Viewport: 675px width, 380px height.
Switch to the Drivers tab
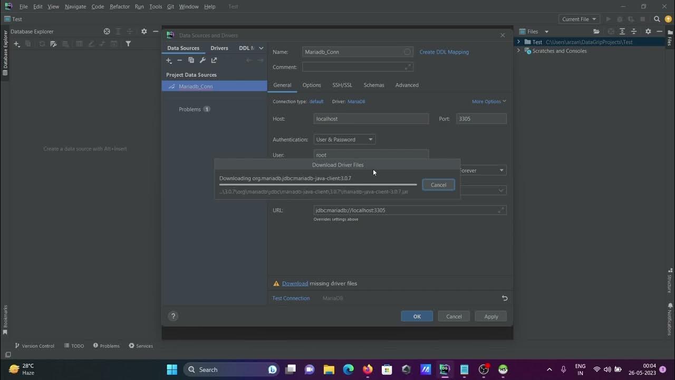[x=219, y=48]
